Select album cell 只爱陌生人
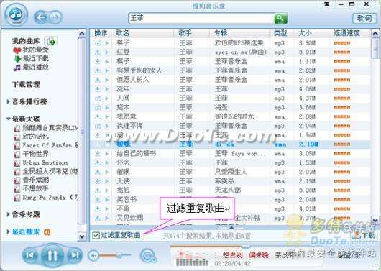The height and width of the screenshot is (271, 381). coord(231,172)
